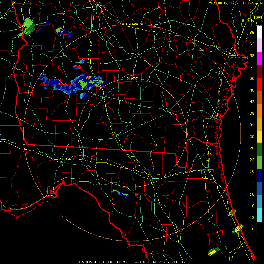Click the elongated echo band south of 50 NMI ring

pos(120,194)
